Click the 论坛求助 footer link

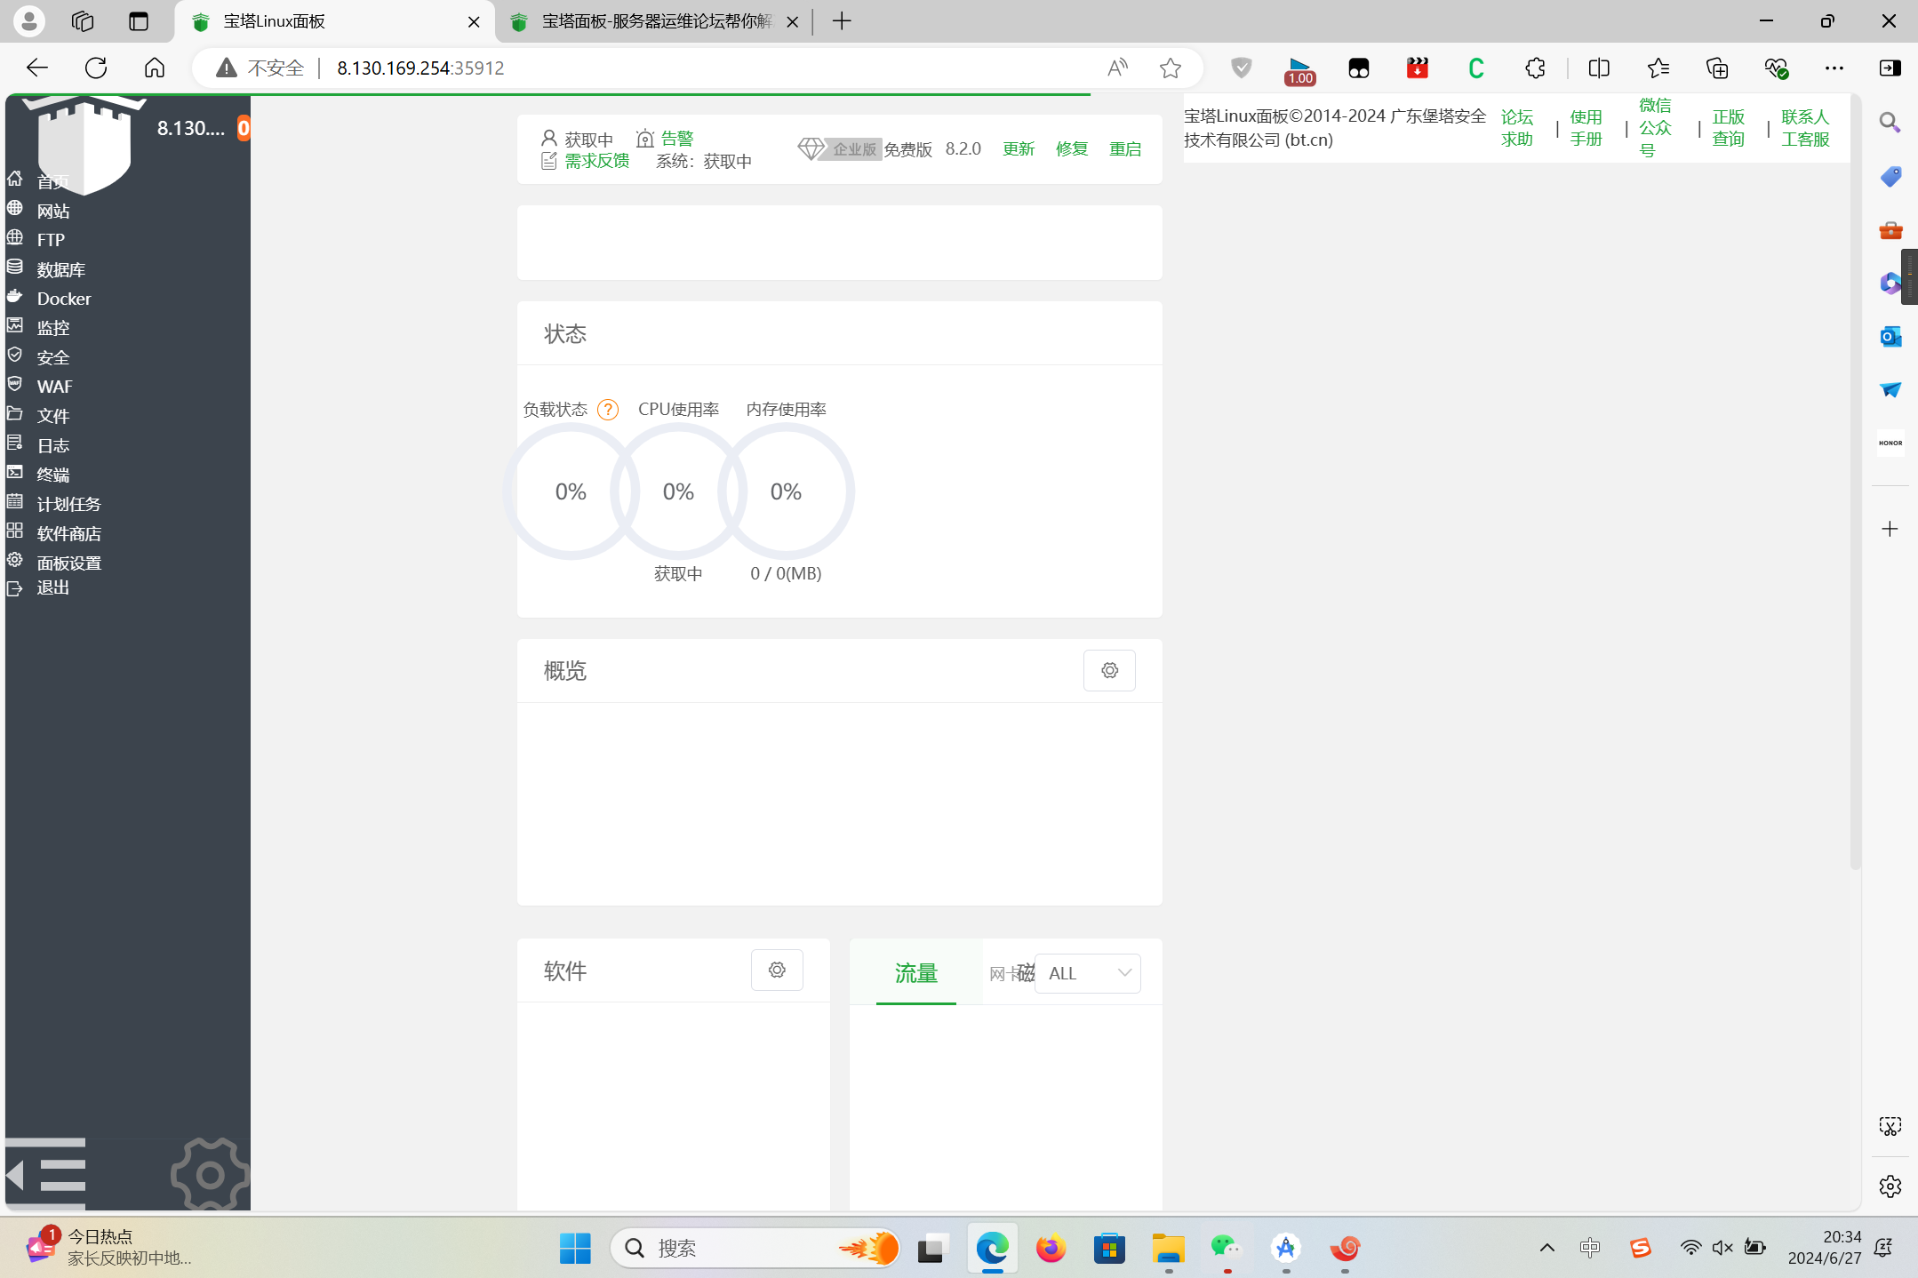(x=1517, y=128)
